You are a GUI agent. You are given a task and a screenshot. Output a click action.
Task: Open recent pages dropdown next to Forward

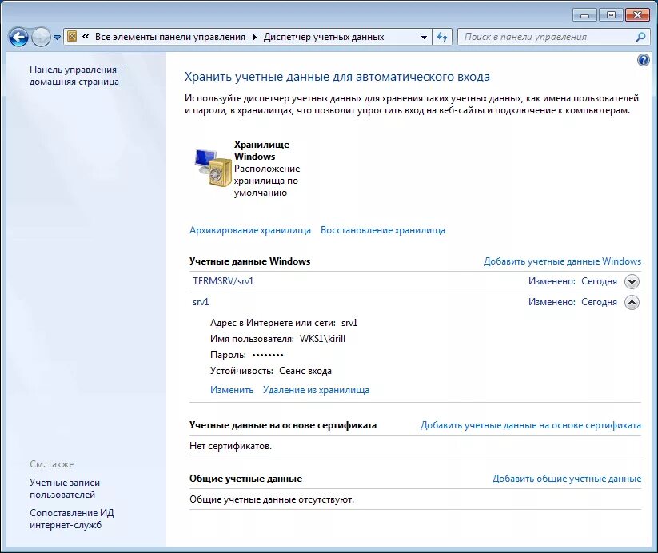pyautogui.click(x=58, y=38)
